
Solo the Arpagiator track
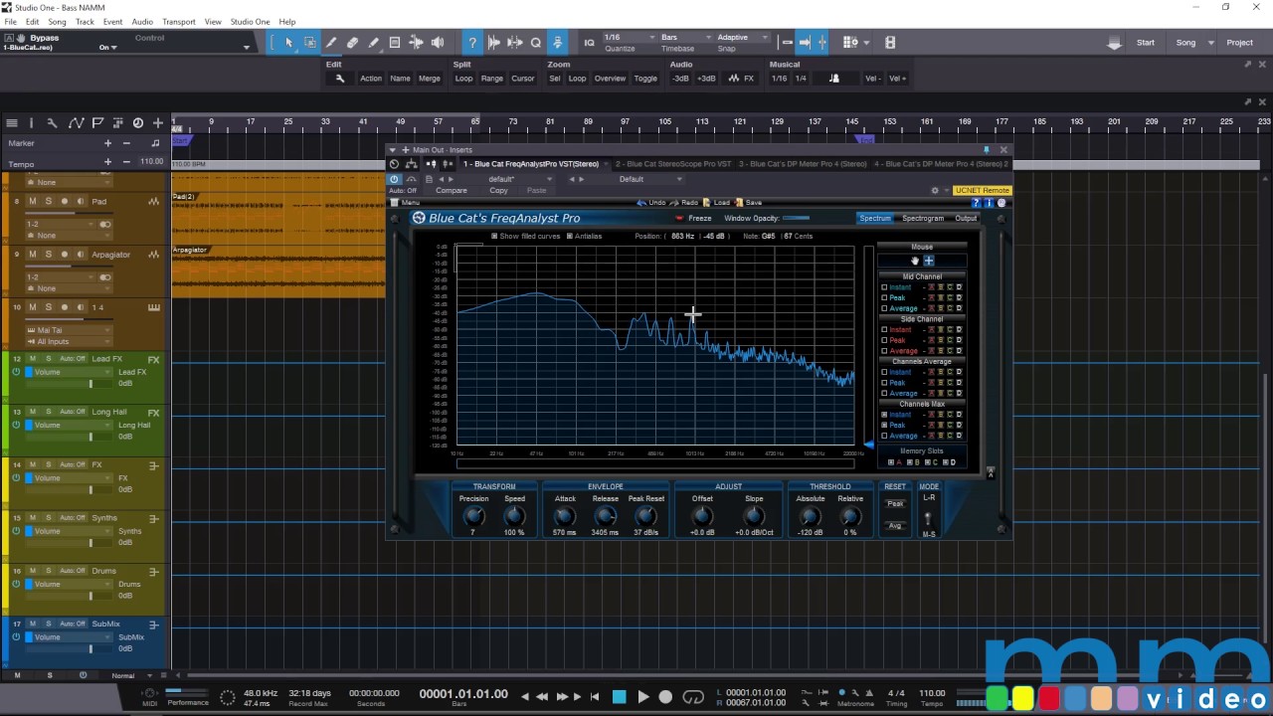pos(48,255)
